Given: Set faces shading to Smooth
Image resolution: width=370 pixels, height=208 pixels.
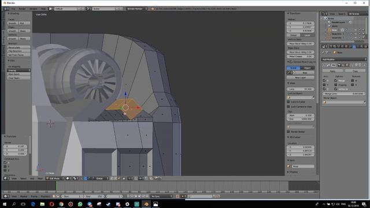Looking at the screenshot, I should click(13, 23).
